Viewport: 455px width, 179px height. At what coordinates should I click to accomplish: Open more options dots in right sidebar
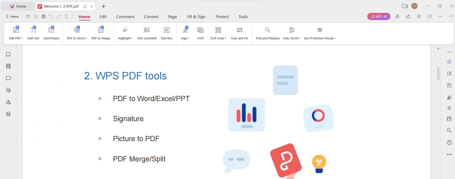pos(449,154)
